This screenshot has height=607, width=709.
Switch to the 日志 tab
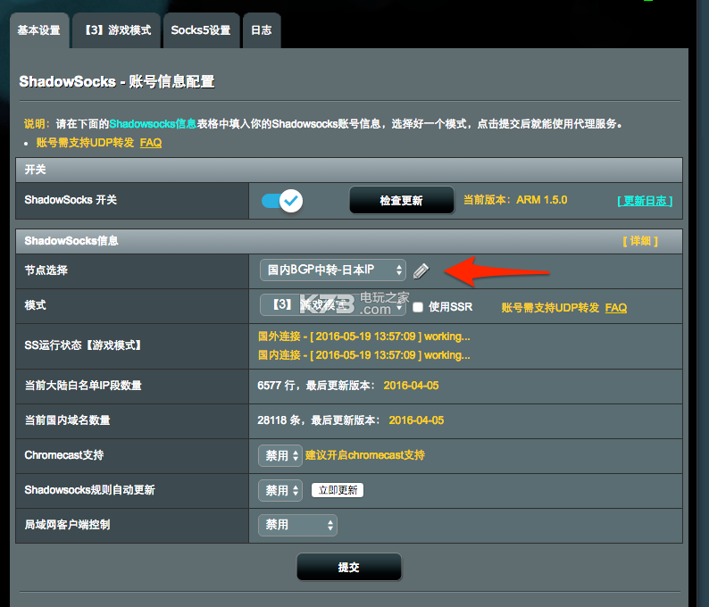point(262,30)
